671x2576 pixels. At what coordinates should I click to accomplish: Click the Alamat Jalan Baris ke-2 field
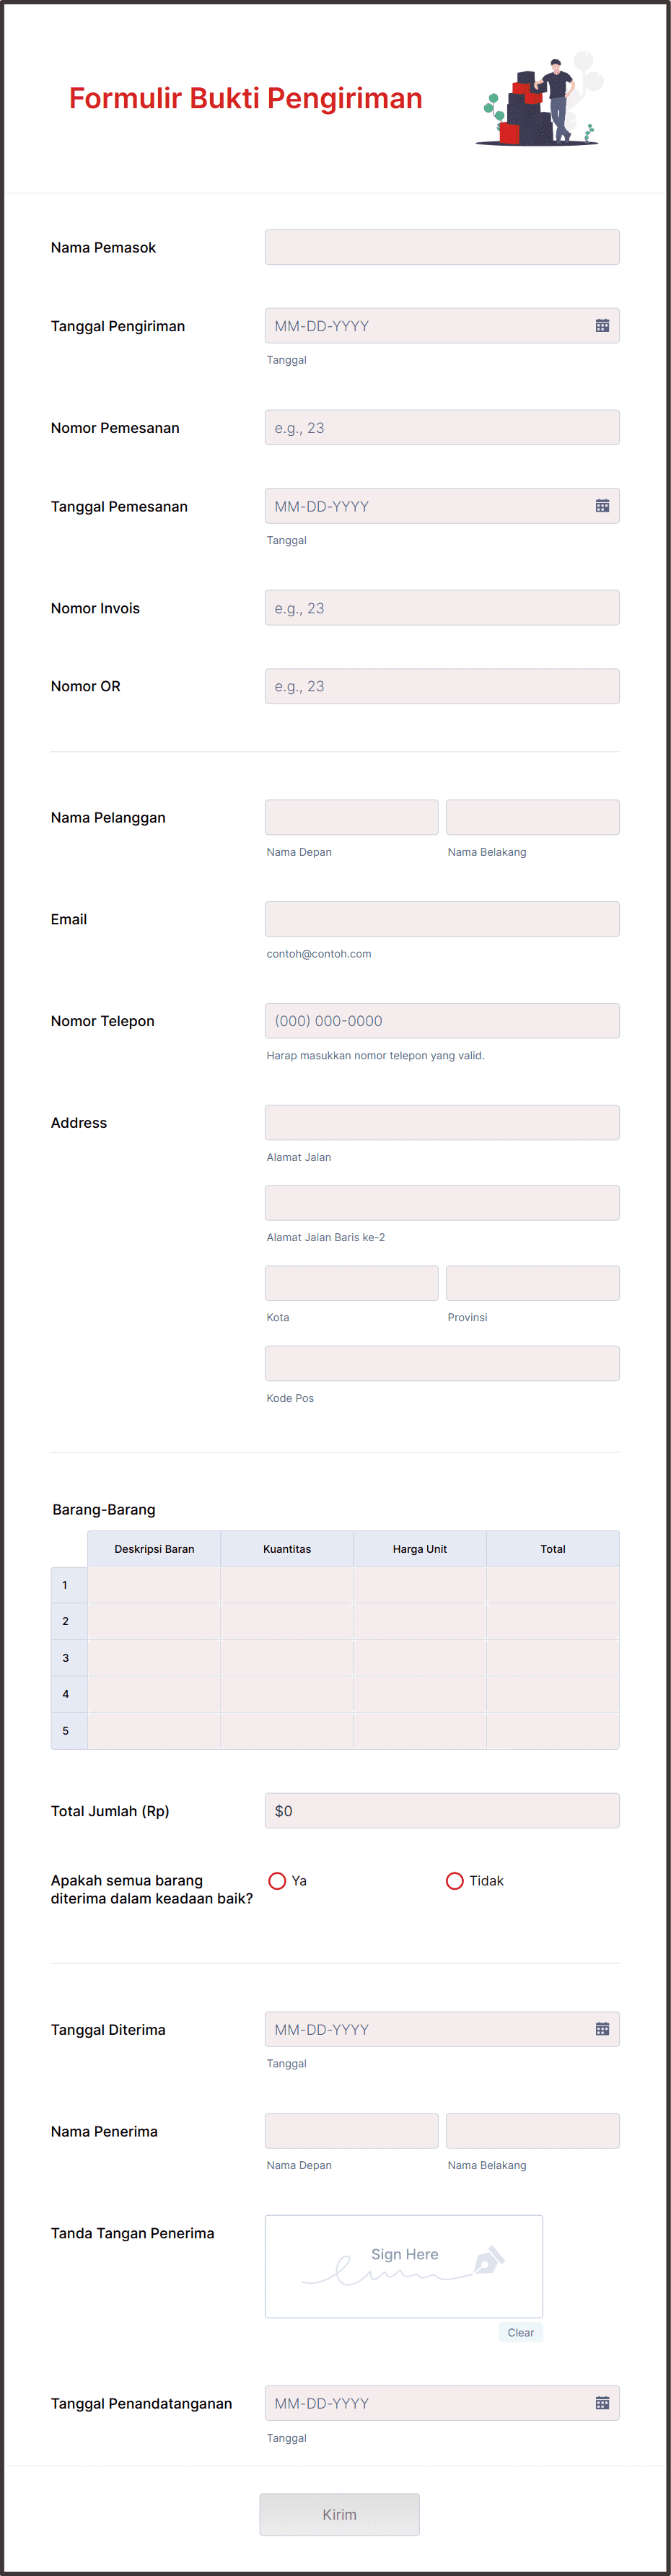(x=442, y=1203)
